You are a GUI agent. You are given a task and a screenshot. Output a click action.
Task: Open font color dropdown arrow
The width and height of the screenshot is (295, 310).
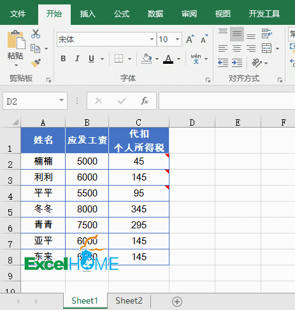point(178,59)
